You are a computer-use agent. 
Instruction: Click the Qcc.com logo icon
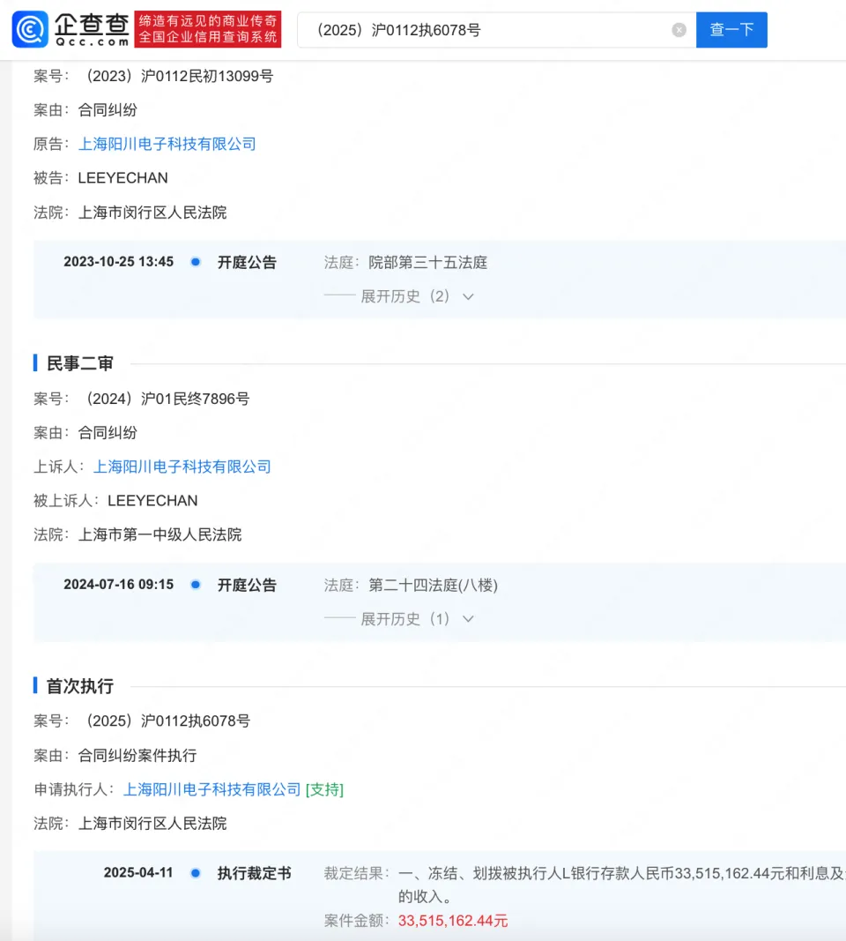coord(30,29)
